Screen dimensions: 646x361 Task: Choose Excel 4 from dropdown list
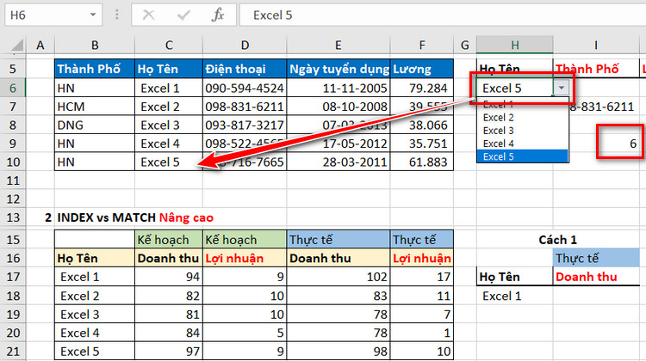tap(522, 144)
